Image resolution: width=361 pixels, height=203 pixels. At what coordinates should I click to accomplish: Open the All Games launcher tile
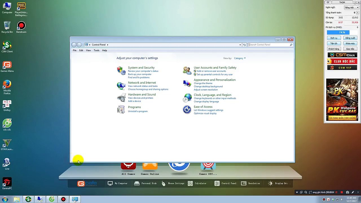(128, 169)
